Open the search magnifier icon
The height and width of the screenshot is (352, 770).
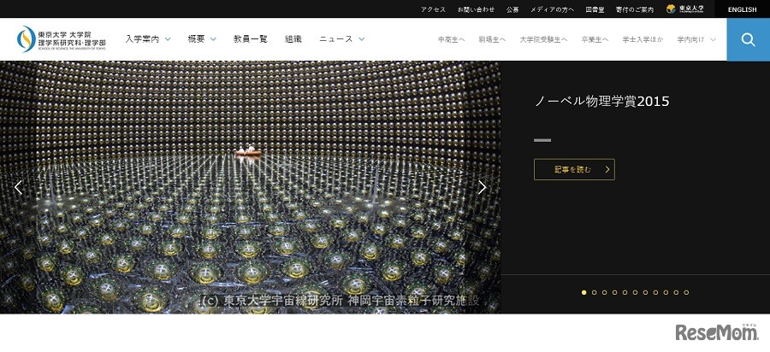pos(748,39)
